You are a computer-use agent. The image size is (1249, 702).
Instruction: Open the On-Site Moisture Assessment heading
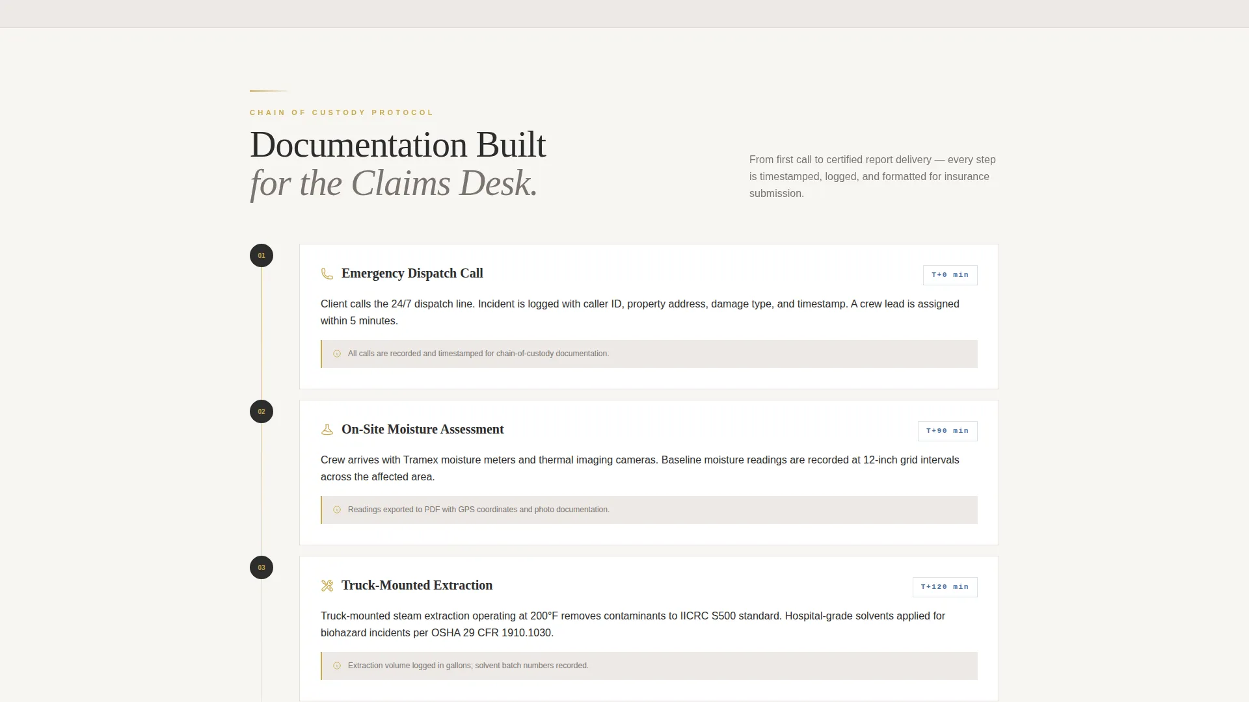pos(423,430)
